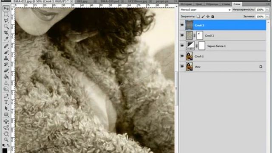Viewport: 272px width, 153px height.
Task: Select the Lasso tool
Action: (6, 20)
